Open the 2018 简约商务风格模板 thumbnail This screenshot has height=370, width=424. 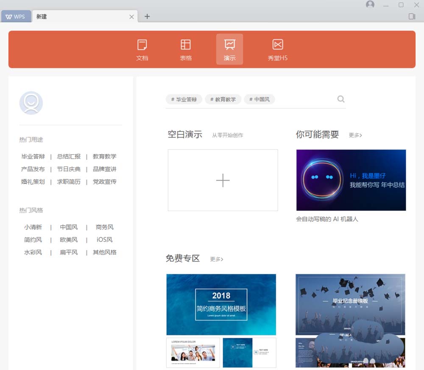[221, 304]
